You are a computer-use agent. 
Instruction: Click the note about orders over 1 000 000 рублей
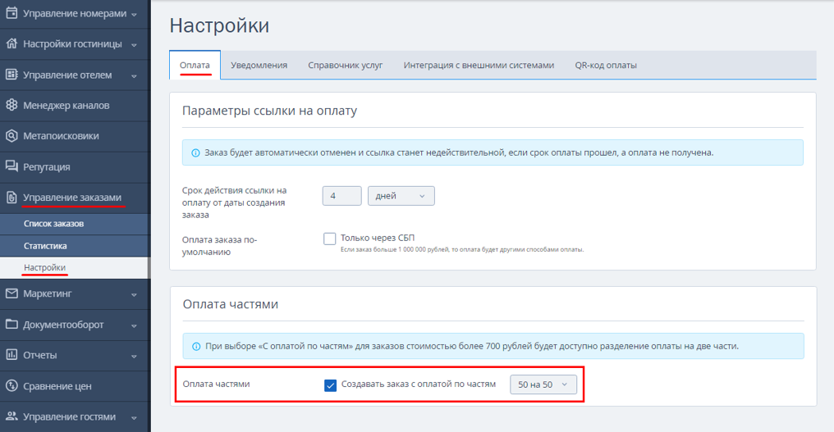click(461, 250)
